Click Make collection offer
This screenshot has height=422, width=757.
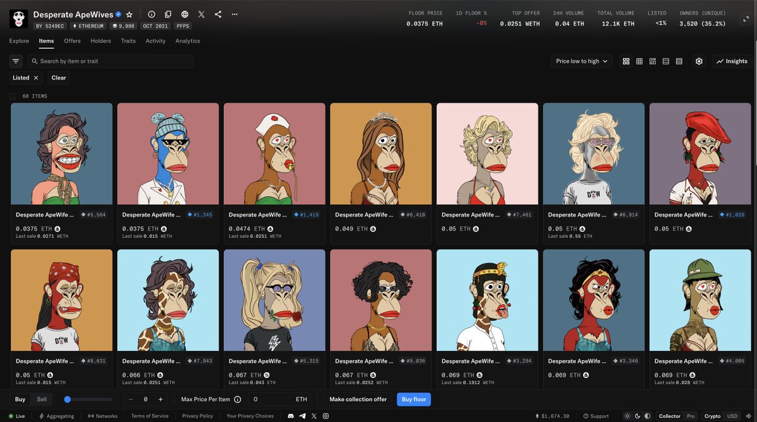[358, 399]
